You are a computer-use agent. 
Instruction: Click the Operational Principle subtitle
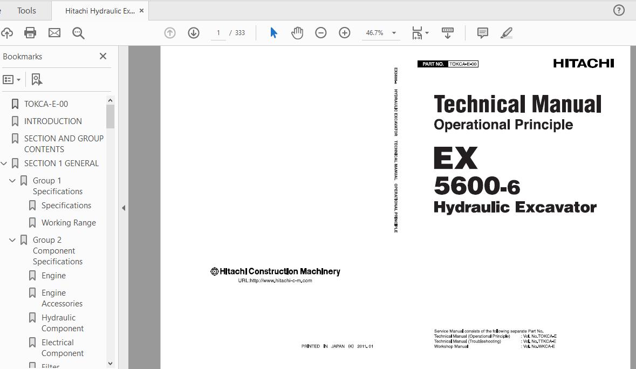503,125
